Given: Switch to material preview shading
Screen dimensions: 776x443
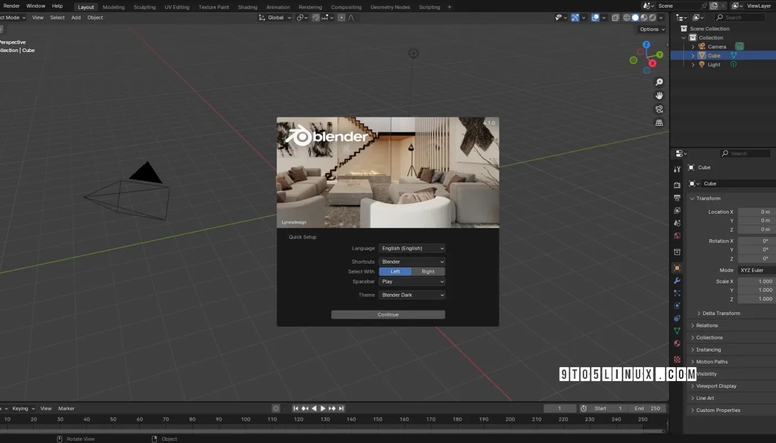Looking at the screenshot, I should coord(644,18).
